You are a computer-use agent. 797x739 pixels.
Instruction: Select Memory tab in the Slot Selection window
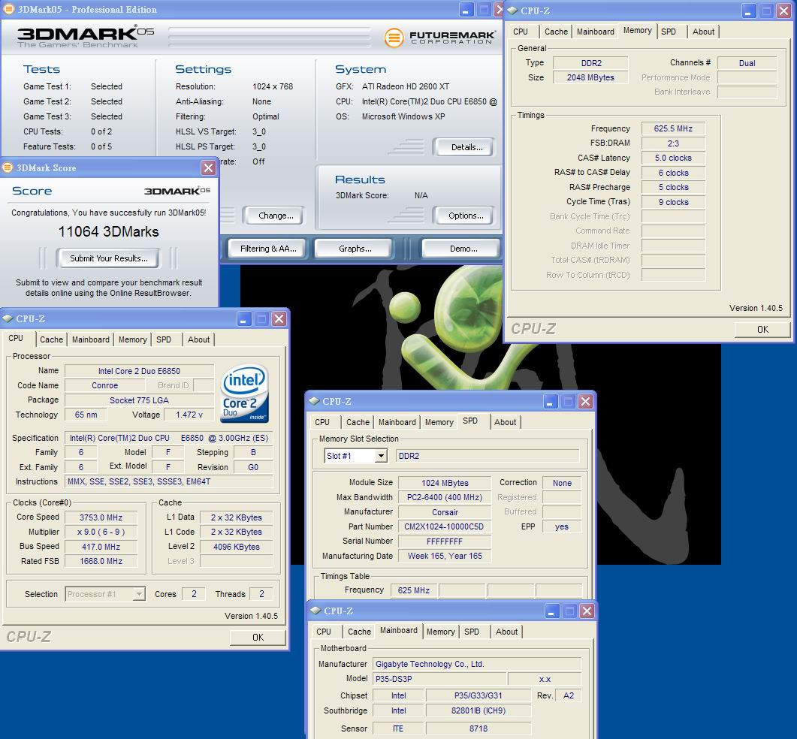point(439,422)
